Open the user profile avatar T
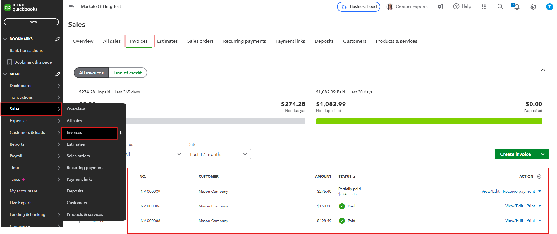The height and width of the screenshot is (234, 557). (550, 7)
